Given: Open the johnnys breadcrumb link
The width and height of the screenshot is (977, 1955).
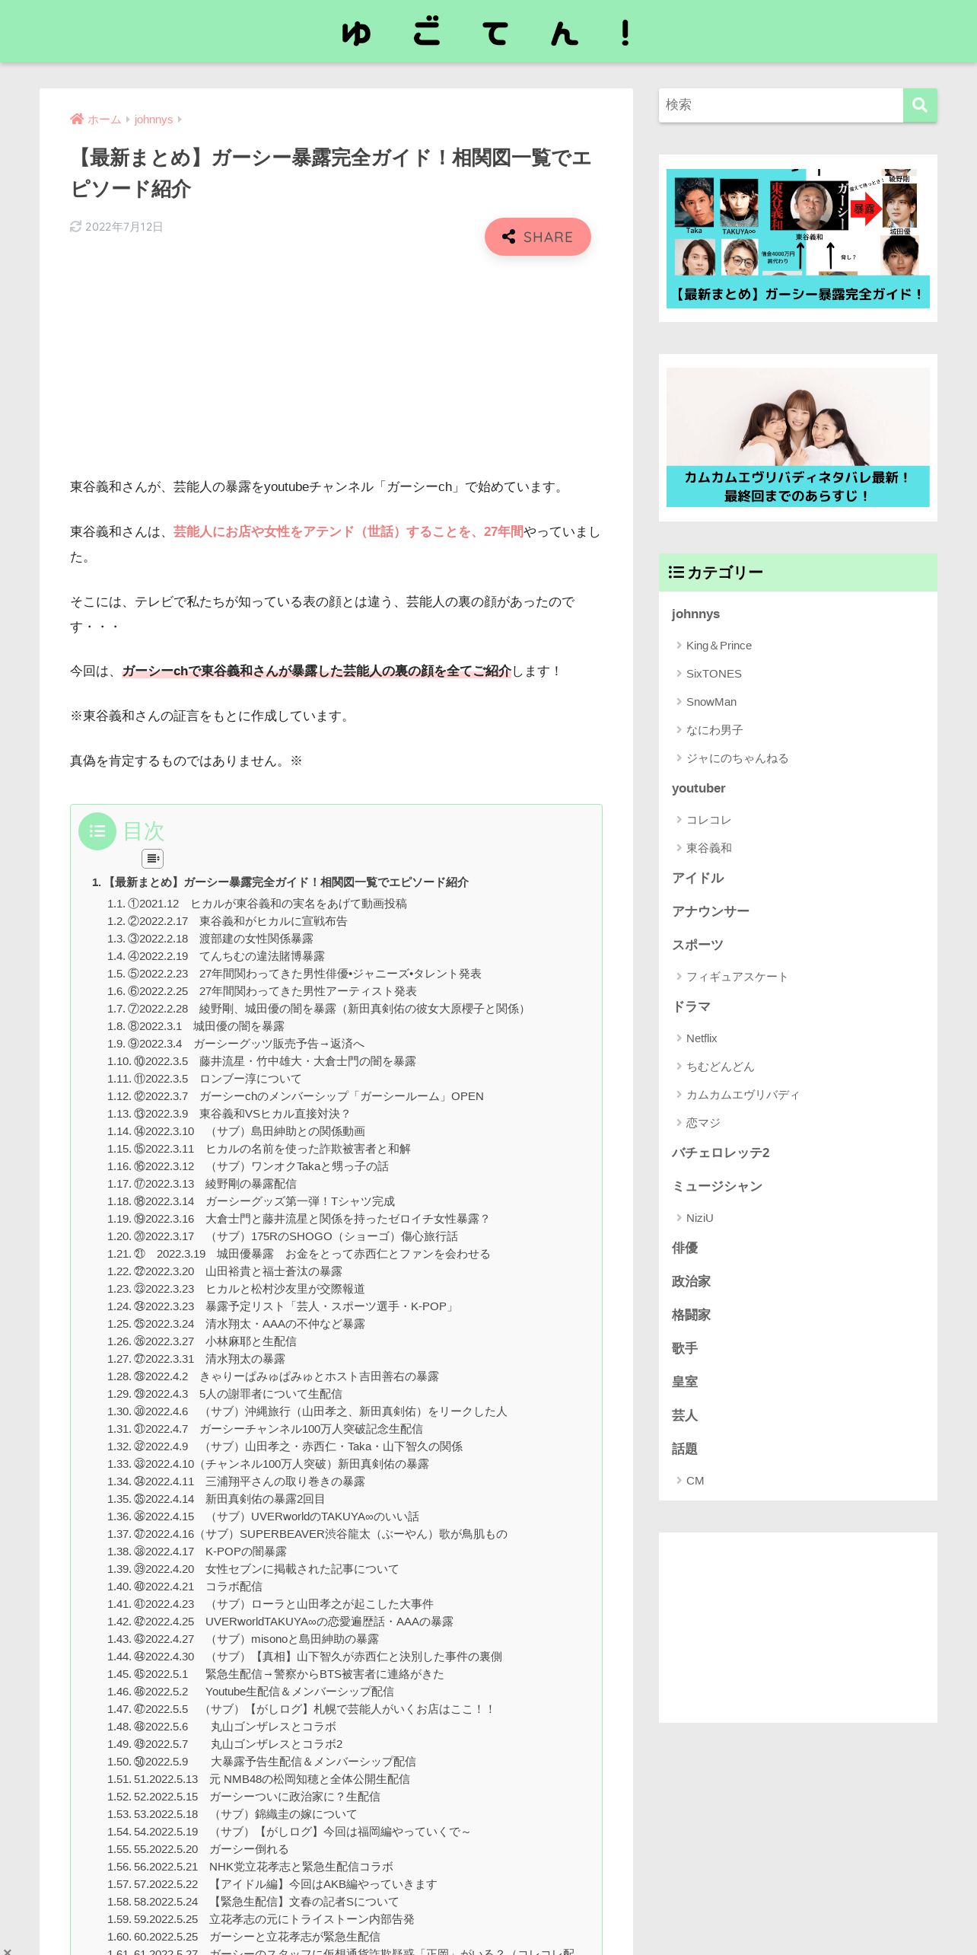Looking at the screenshot, I should coord(154,120).
